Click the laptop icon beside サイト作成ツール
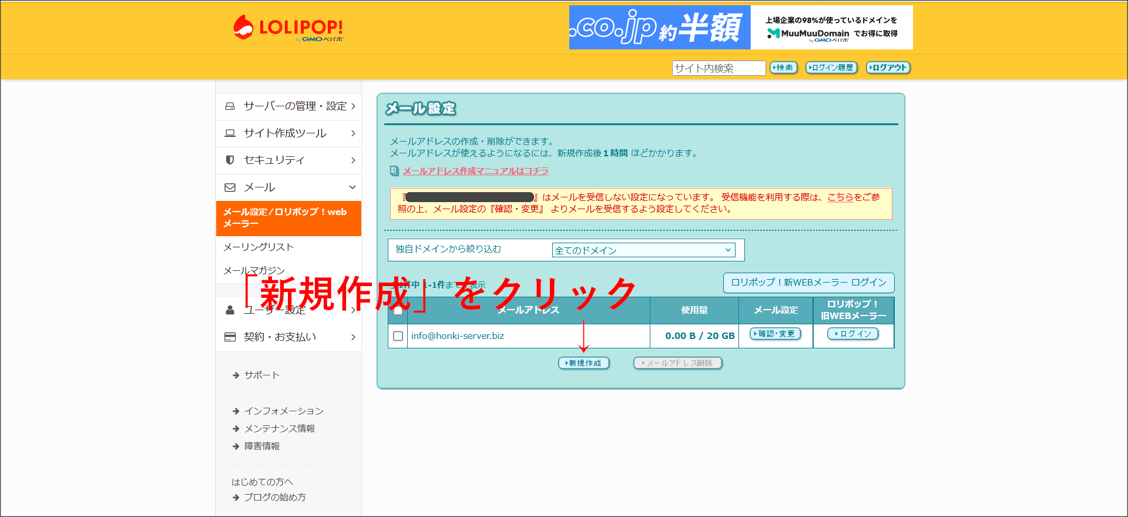1128x517 pixels. (x=230, y=133)
